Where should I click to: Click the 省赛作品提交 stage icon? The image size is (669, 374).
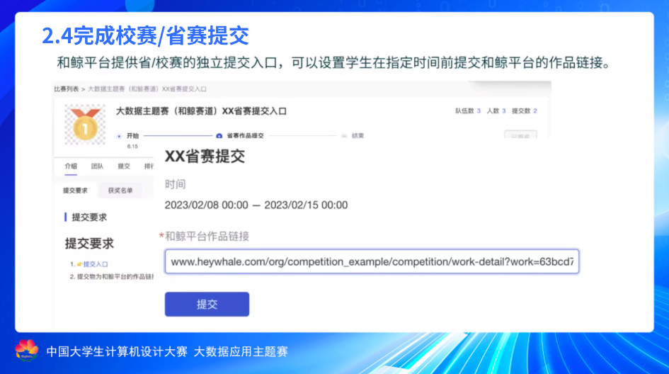219,135
